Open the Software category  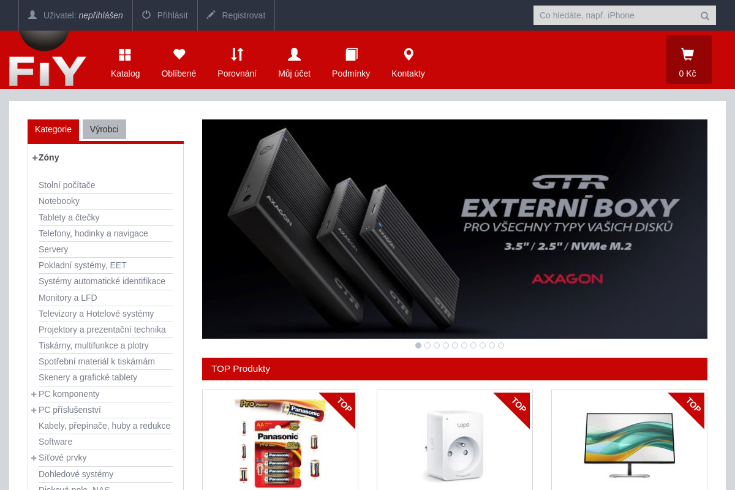pos(55,442)
